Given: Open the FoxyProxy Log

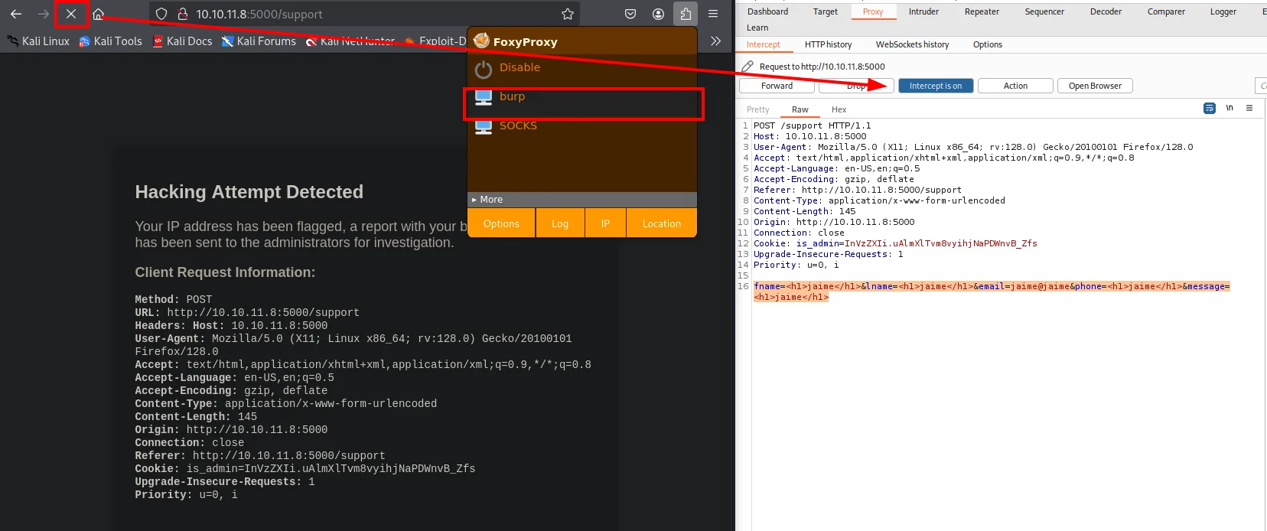Looking at the screenshot, I should 560,223.
